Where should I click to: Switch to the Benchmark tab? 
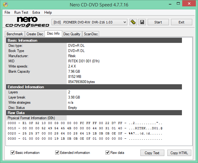point(15,34)
